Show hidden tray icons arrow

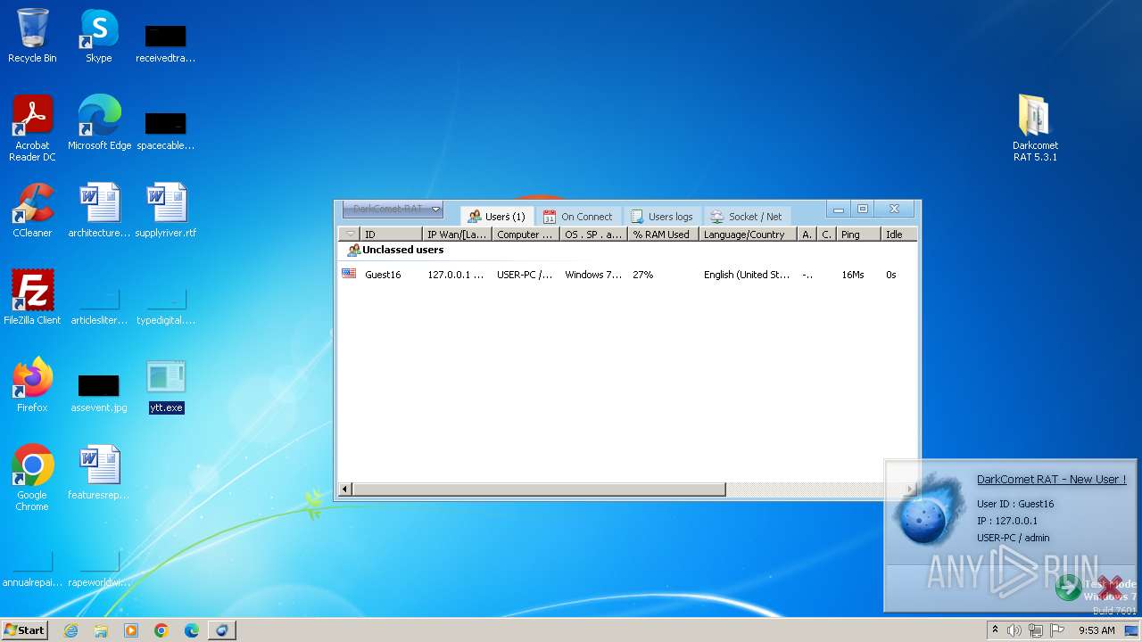coord(995,630)
